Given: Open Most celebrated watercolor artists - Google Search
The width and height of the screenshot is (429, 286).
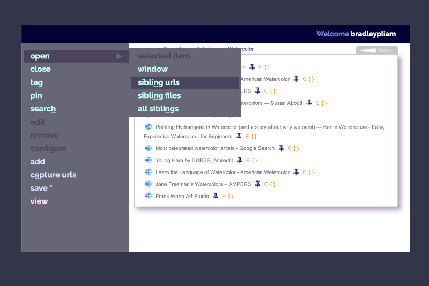Looking at the screenshot, I should [x=215, y=148].
